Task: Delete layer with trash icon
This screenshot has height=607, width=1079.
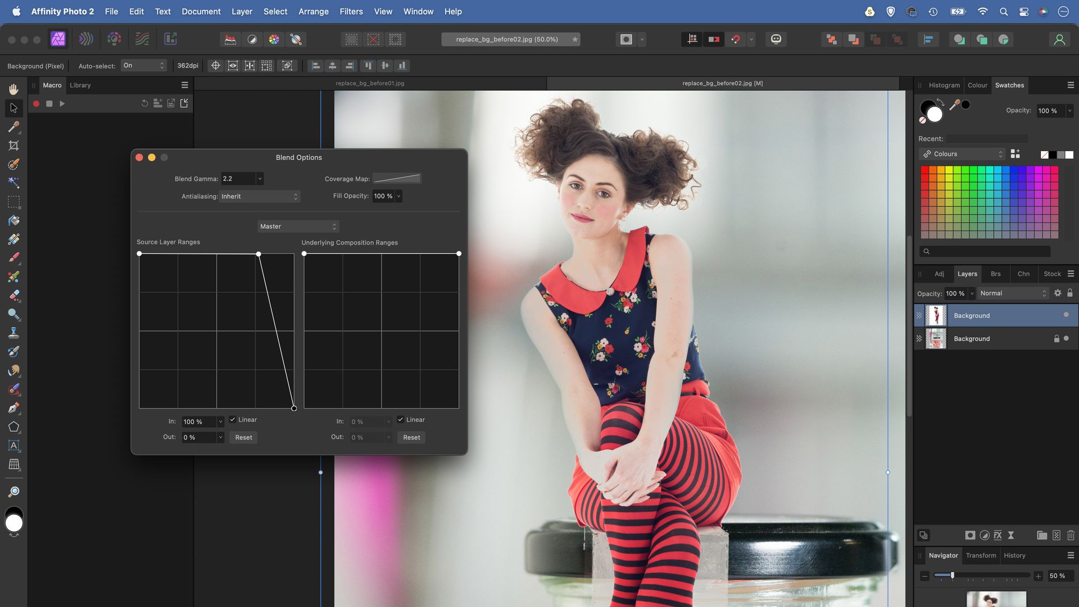Action: [x=1071, y=536]
